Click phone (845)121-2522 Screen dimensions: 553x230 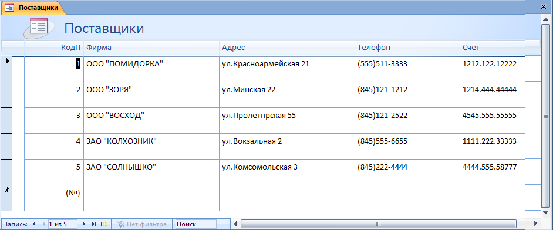407,120
